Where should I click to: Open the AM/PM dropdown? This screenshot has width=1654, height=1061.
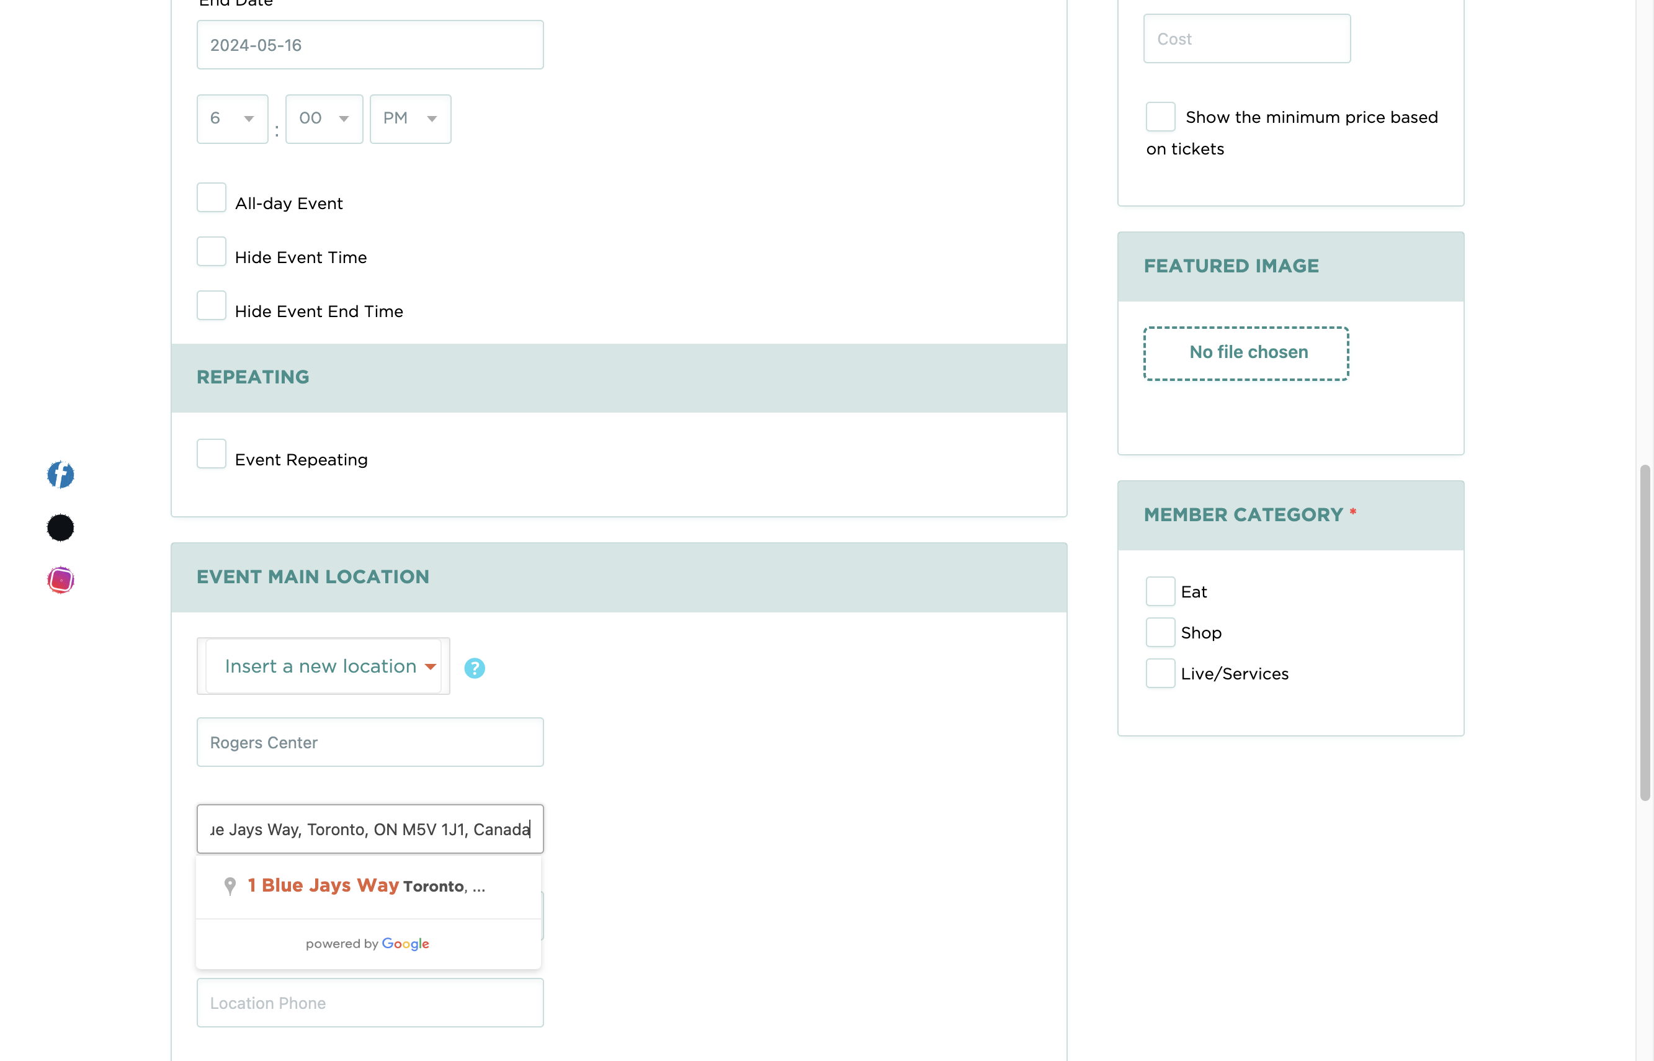pyautogui.click(x=411, y=119)
